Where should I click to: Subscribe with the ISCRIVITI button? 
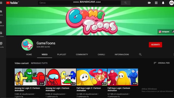click(x=155, y=45)
